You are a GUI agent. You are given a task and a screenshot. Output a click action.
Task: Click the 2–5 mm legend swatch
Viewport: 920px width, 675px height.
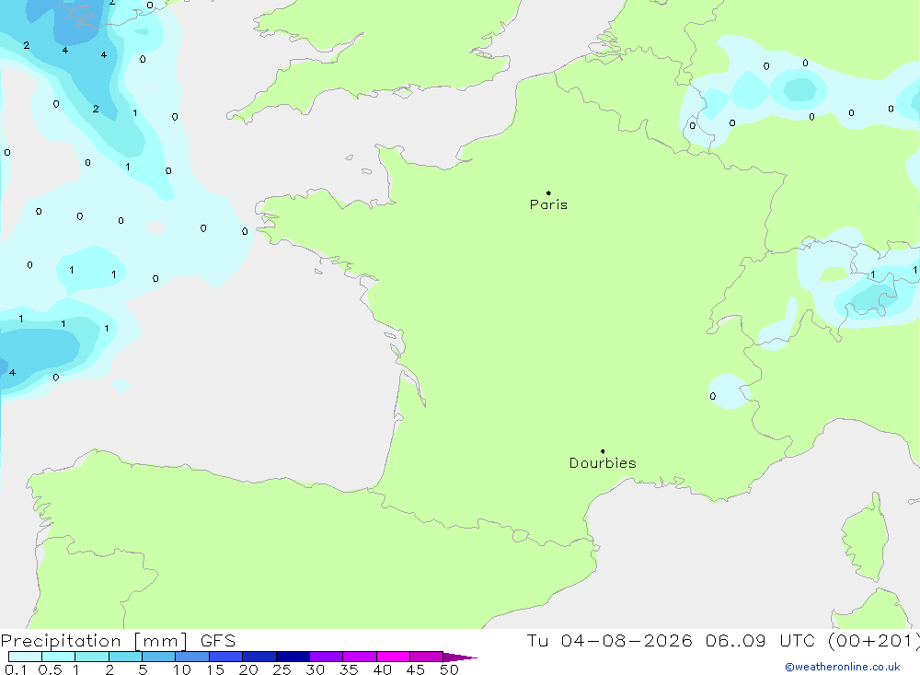(125, 657)
